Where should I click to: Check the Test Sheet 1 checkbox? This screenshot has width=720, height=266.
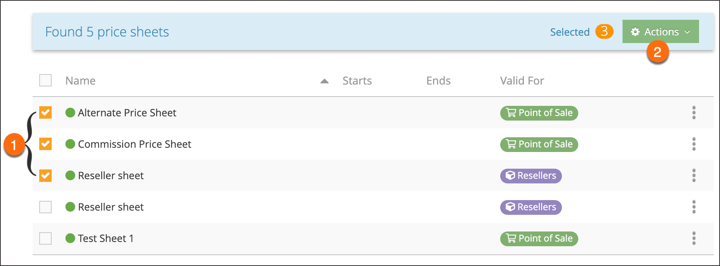45,238
